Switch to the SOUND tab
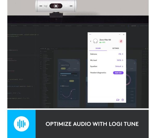Screen dimensions: 156x138 98,48
